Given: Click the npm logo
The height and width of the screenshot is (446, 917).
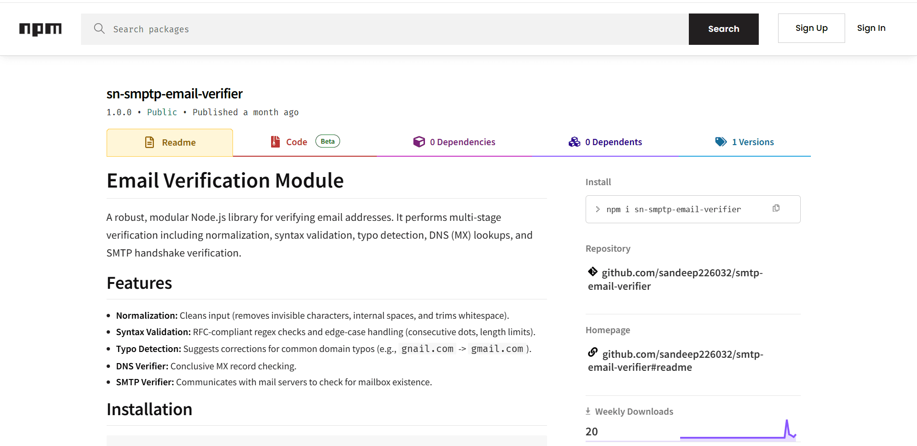Looking at the screenshot, I should (x=41, y=29).
